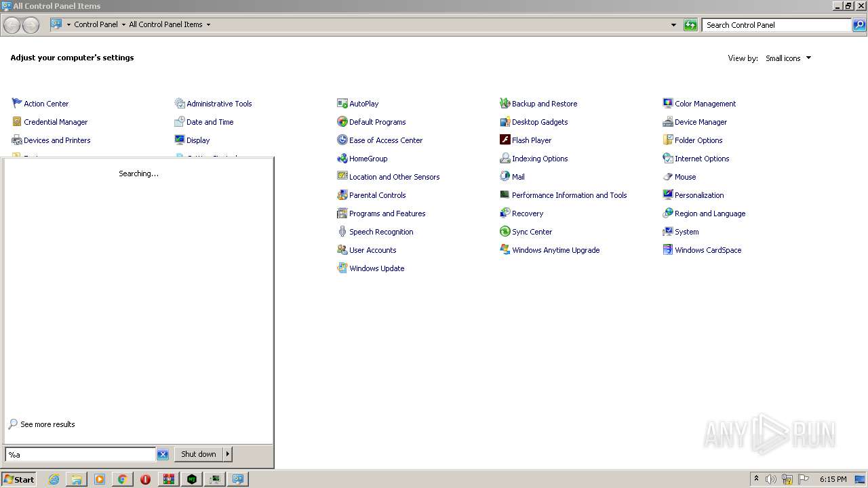The image size is (868, 488).
Task: Click the Sync Center green icon
Action: pyautogui.click(x=505, y=232)
